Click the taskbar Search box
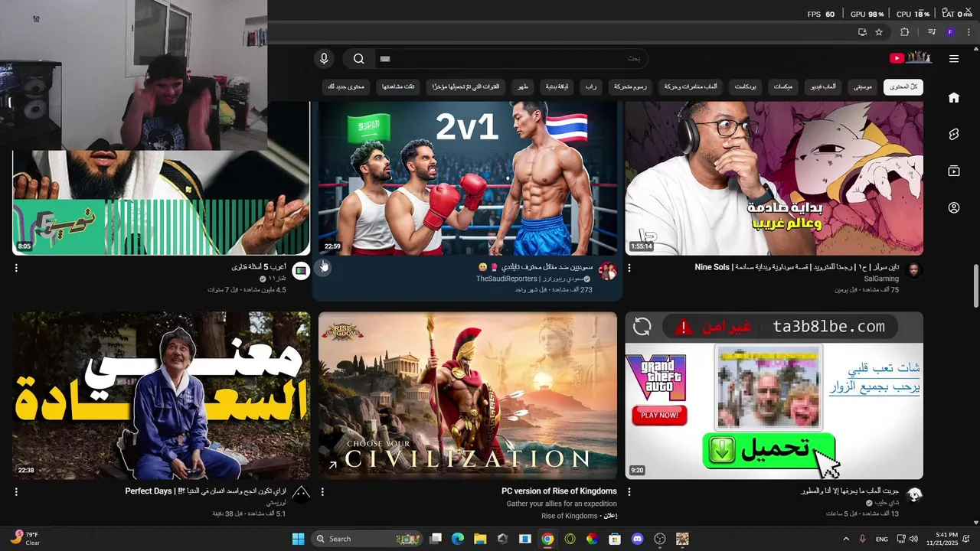The width and height of the screenshot is (980, 551). coord(367,539)
